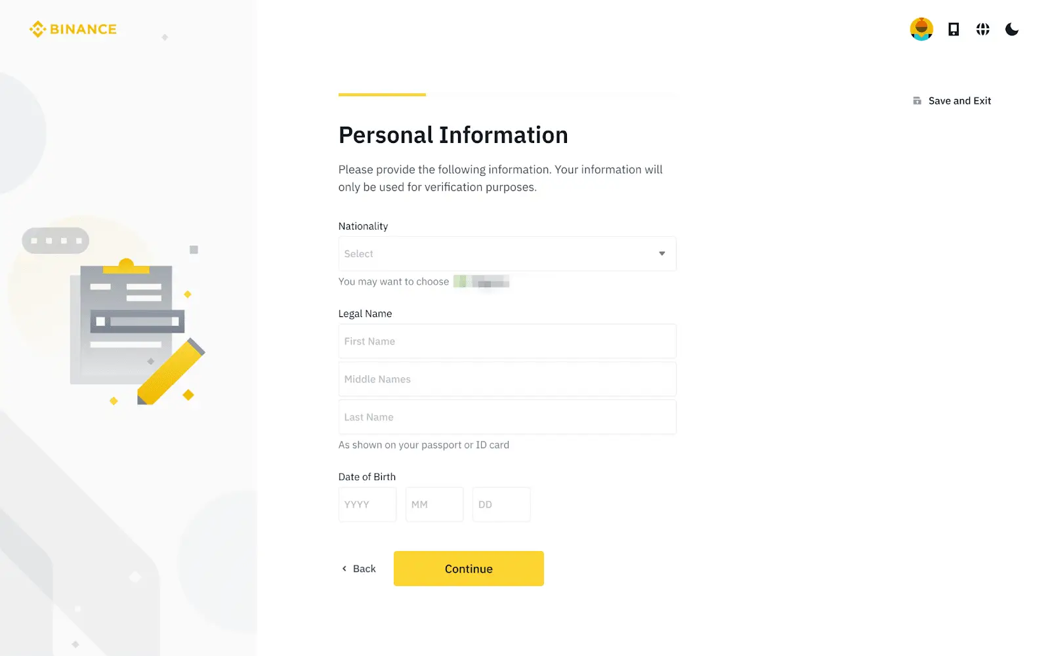Click the yellow progress bar indicator

point(382,94)
